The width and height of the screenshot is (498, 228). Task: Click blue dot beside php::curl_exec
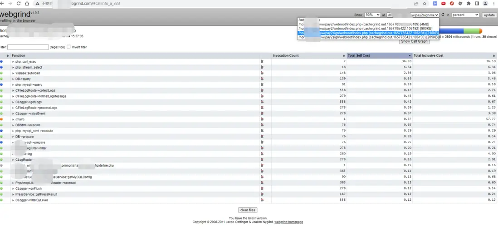[1, 61]
